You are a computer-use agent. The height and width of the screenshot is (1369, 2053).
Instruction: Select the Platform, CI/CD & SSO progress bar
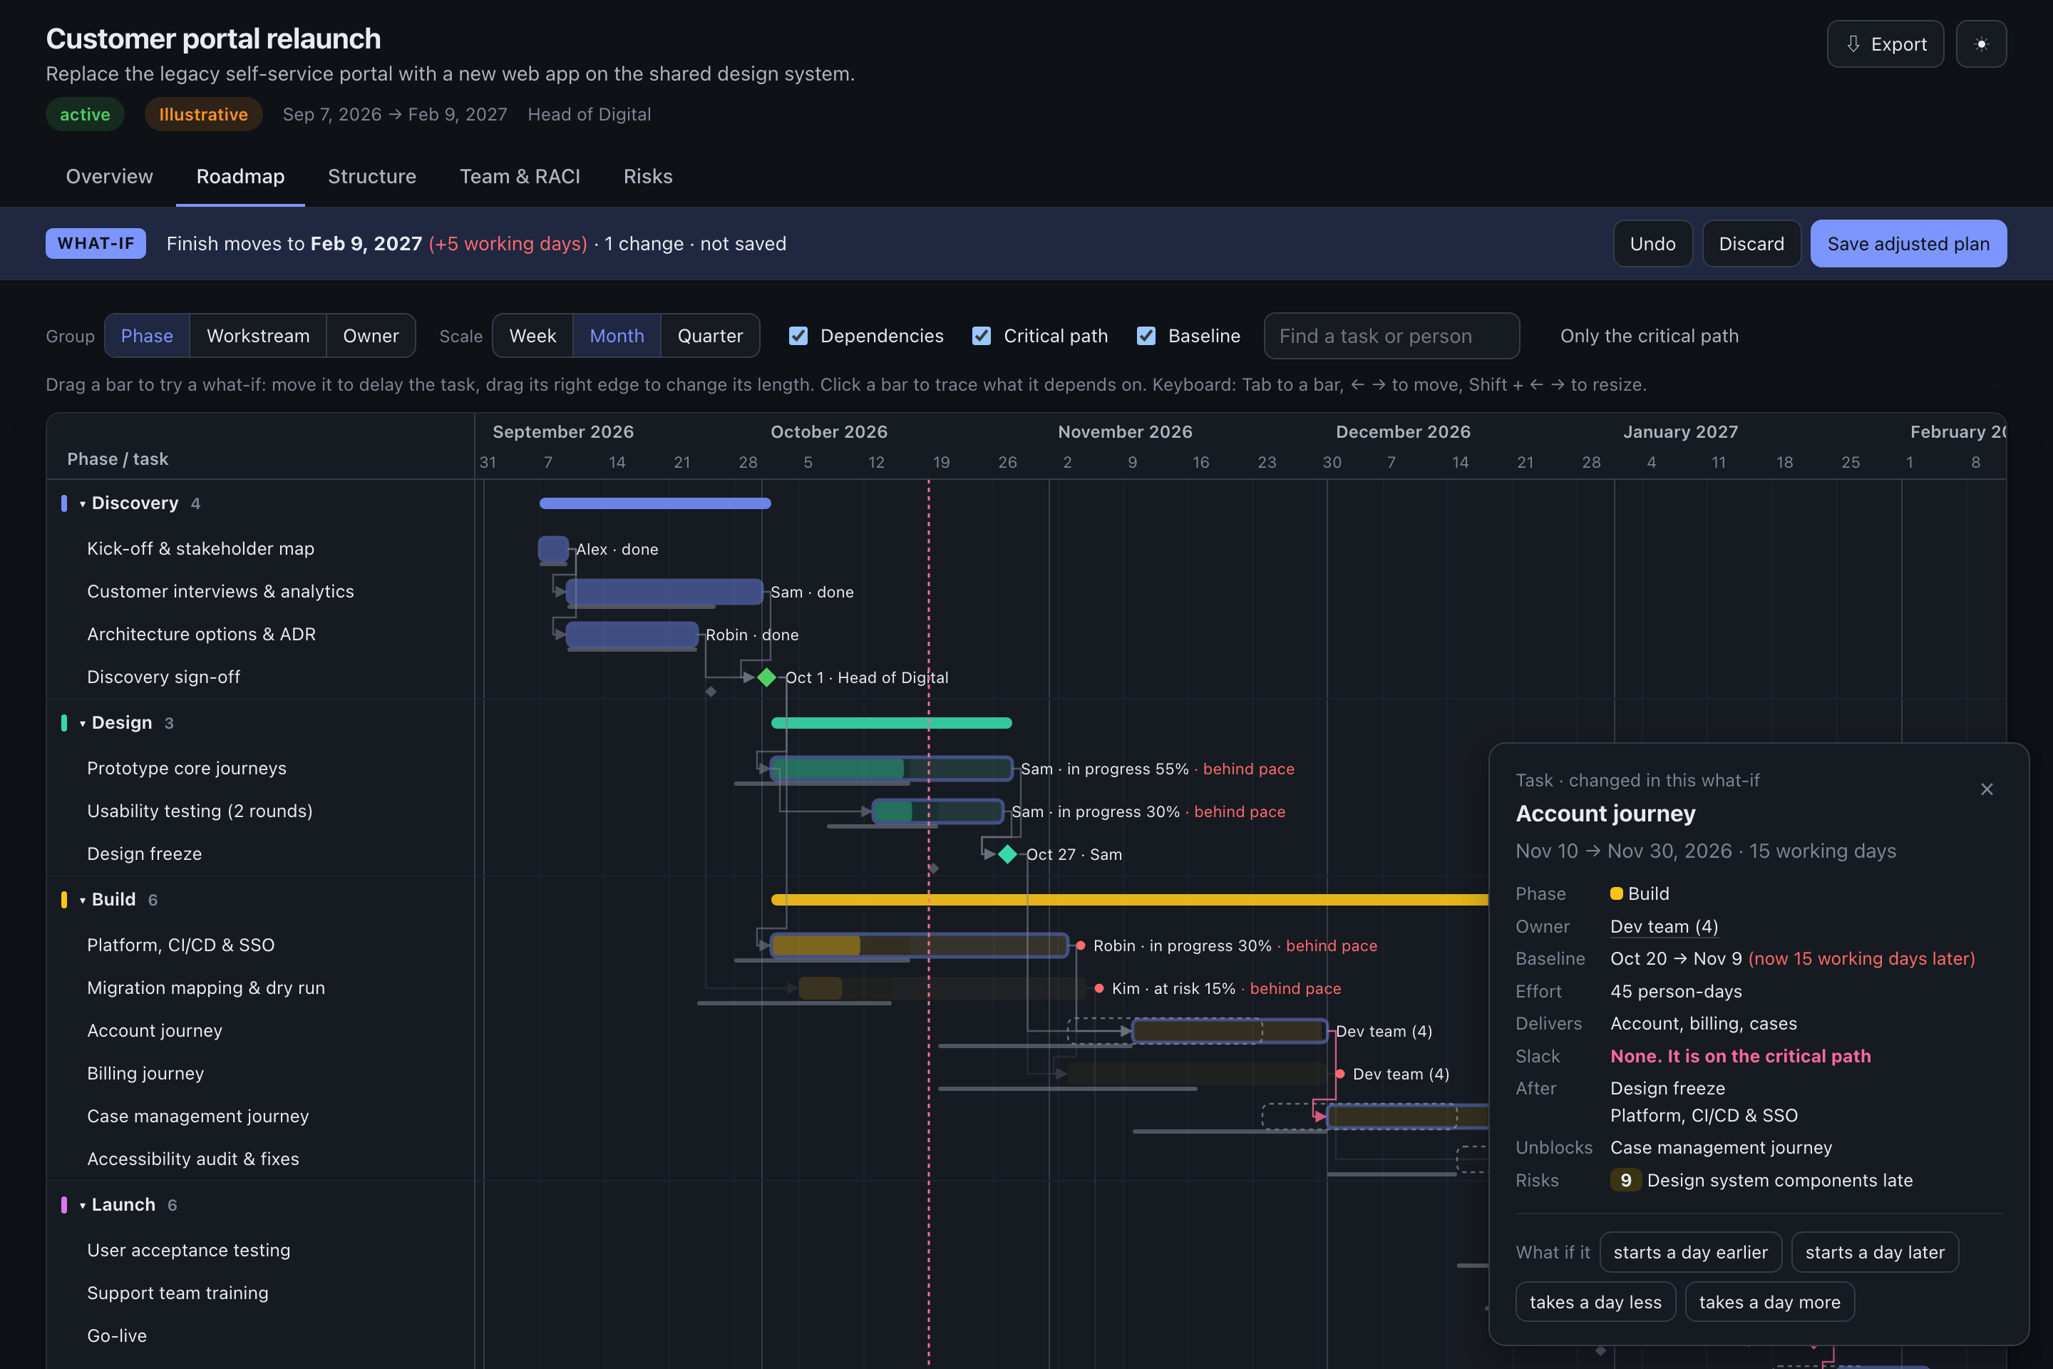pos(919,945)
